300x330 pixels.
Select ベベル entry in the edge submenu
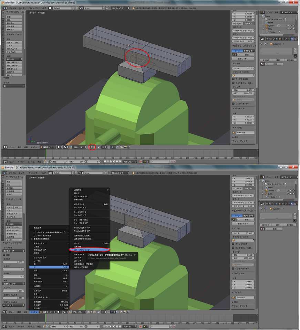coord(77,243)
